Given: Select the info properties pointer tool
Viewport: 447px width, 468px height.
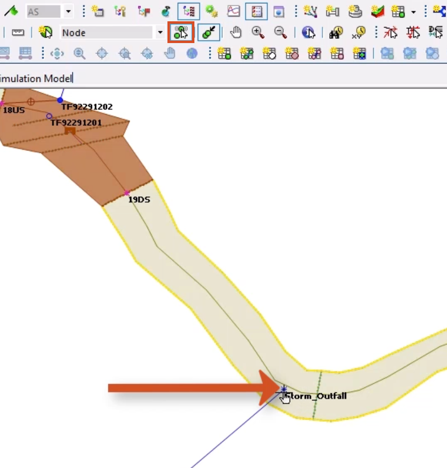Looking at the screenshot, I should 308,32.
